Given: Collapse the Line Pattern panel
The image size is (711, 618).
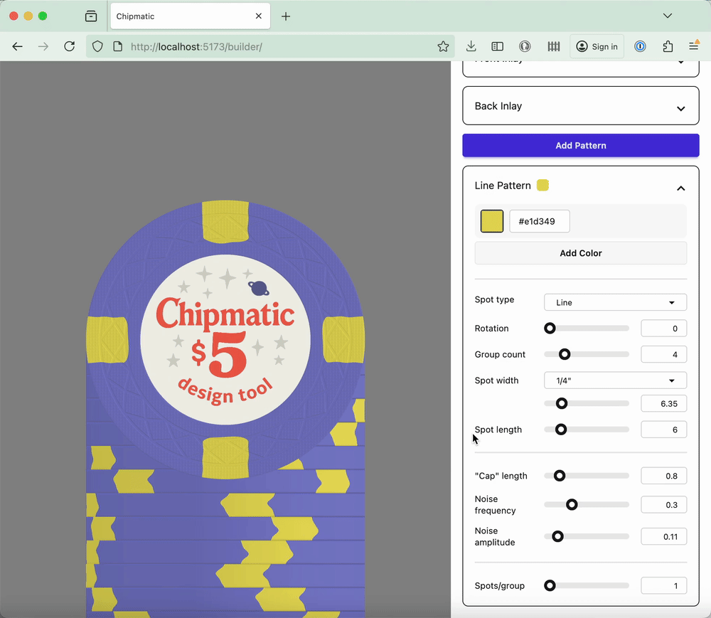Looking at the screenshot, I should tap(680, 188).
